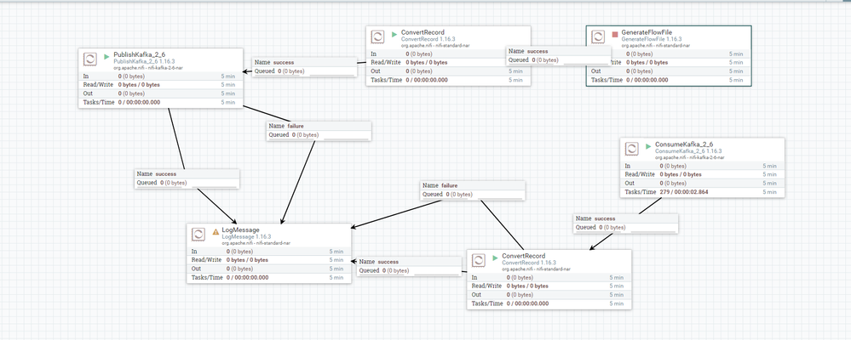Click the In row of LogMessage
Image resolution: width=851 pixels, height=340 pixels.
269,252
